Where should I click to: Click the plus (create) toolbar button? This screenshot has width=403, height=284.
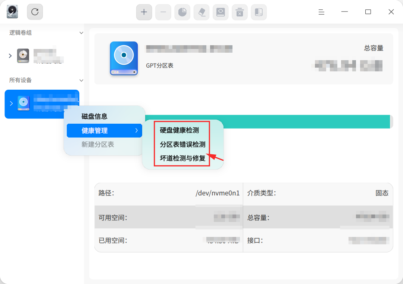click(144, 12)
